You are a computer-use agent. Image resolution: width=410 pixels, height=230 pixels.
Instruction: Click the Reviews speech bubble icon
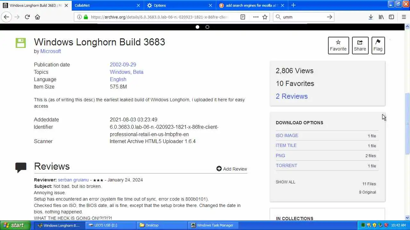(21, 167)
